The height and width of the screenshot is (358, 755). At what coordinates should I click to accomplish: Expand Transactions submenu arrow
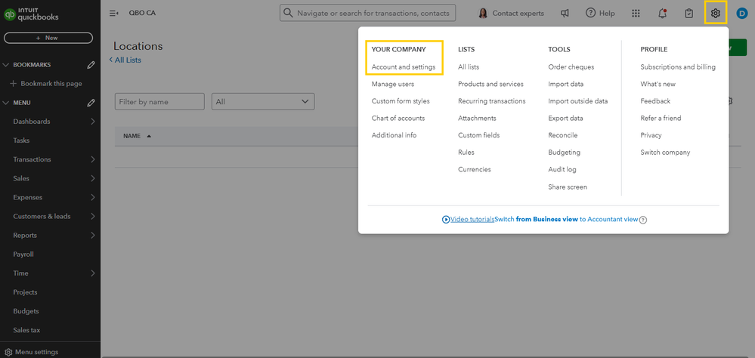[92, 159]
